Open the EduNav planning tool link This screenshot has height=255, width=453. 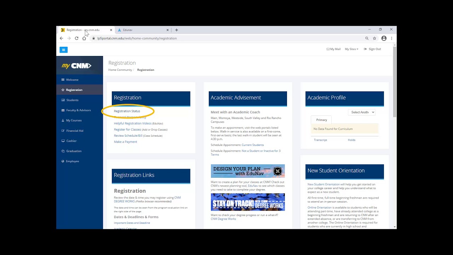pos(253,186)
